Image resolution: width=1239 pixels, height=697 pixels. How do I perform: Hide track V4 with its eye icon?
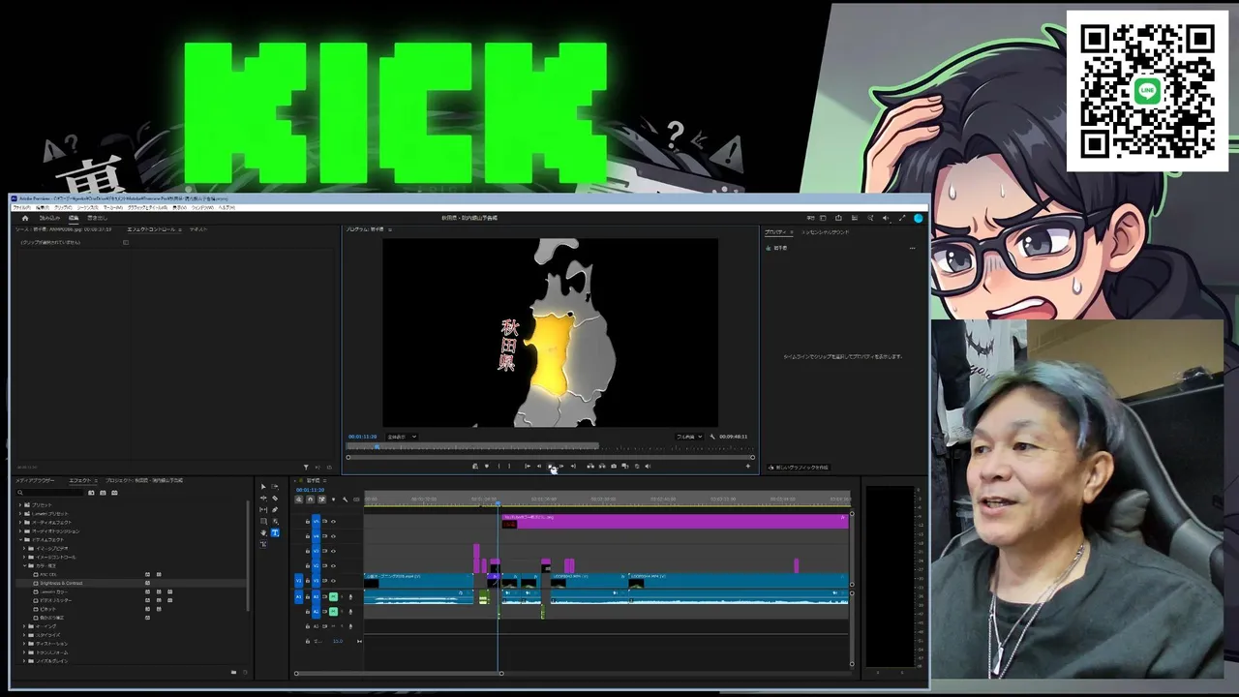[x=333, y=536]
